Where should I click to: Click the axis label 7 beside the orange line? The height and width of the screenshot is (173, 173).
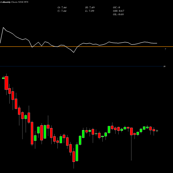[165, 49]
